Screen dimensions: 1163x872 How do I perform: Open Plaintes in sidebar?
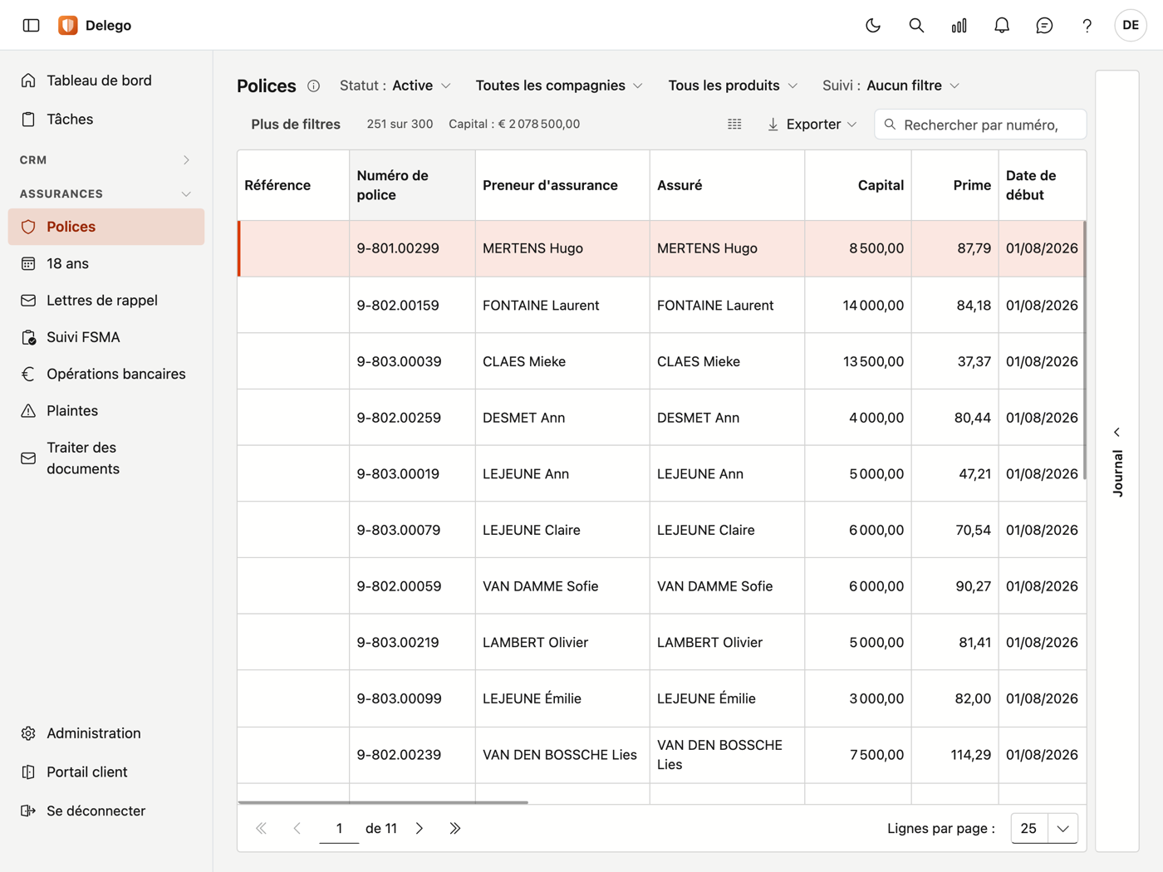(106, 411)
